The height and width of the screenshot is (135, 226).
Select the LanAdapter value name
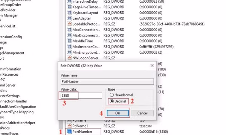(82, 18)
